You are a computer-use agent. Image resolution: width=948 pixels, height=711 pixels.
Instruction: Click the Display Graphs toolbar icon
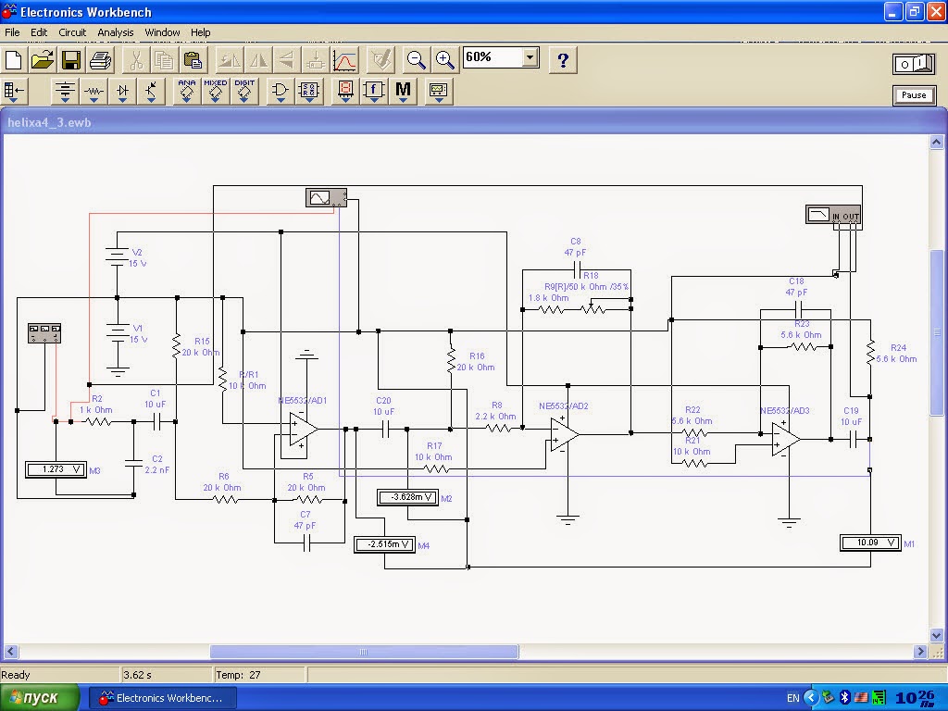click(x=344, y=60)
